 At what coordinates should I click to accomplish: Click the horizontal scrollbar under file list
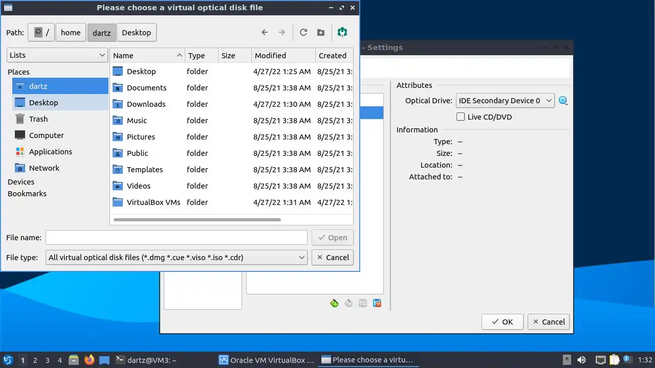(197, 220)
